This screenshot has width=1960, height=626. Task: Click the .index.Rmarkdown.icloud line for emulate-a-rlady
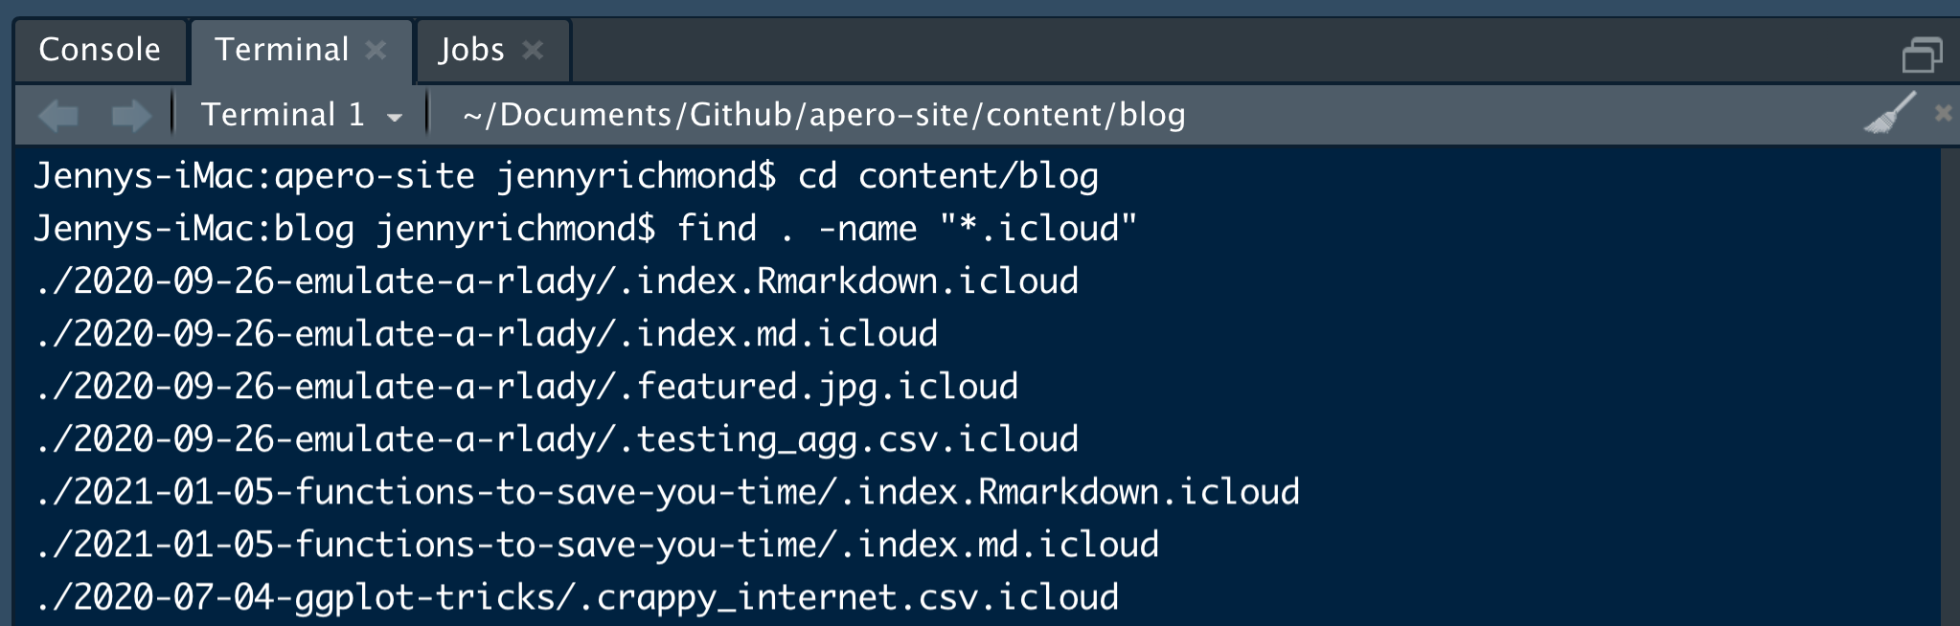[557, 281]
